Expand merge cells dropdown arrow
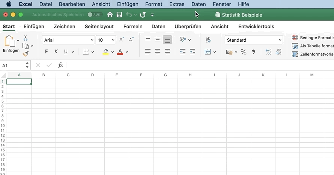This screenshot has height=175, width=334. point(215,52)
